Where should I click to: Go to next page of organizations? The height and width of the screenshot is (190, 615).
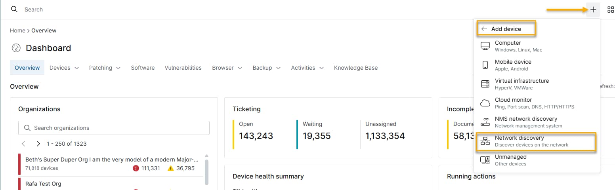click(38, 144)
